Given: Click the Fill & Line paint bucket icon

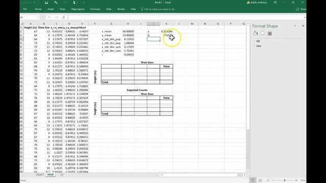Looking at the screenshot, I should click(256, 34).
